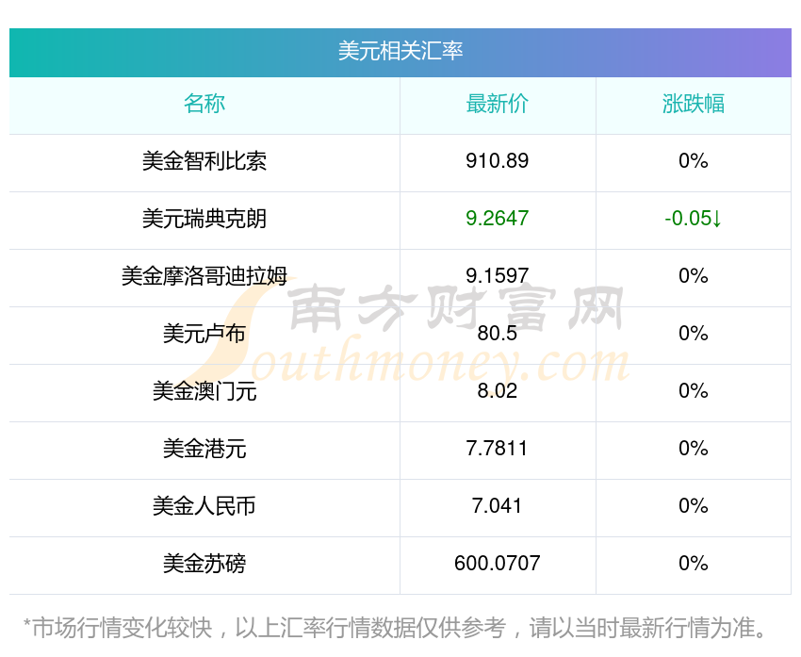
Task: Click the -0.05↓ change value
Action: (694, 219)
